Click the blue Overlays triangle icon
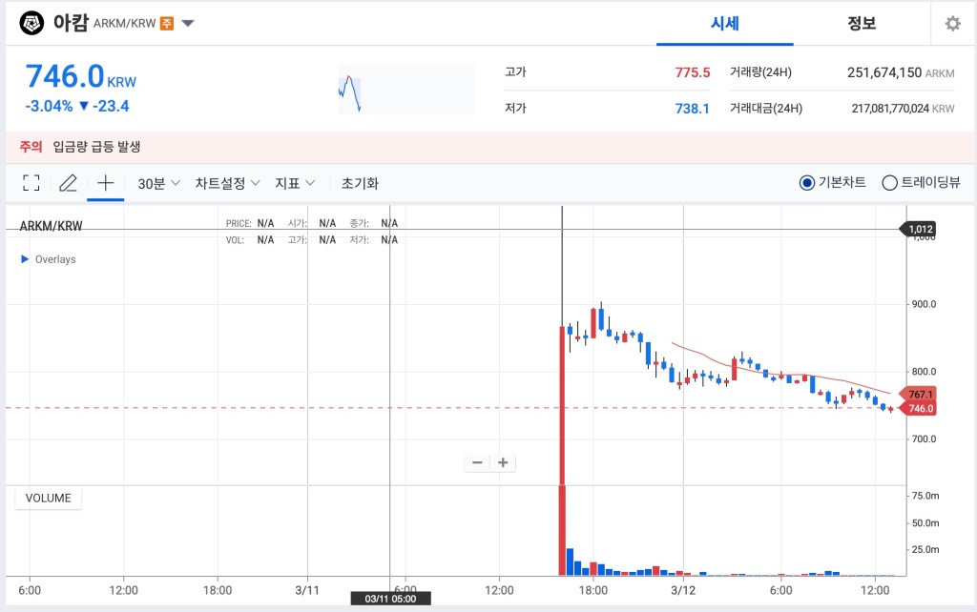The image size is (977, 612). pos(23,258)
